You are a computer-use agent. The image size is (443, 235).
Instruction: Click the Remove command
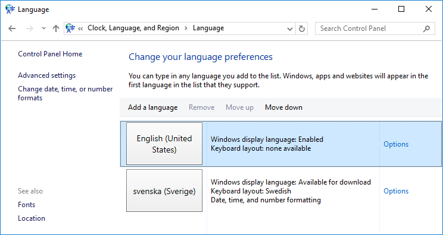pyautogui.click(x=201, y=107)
